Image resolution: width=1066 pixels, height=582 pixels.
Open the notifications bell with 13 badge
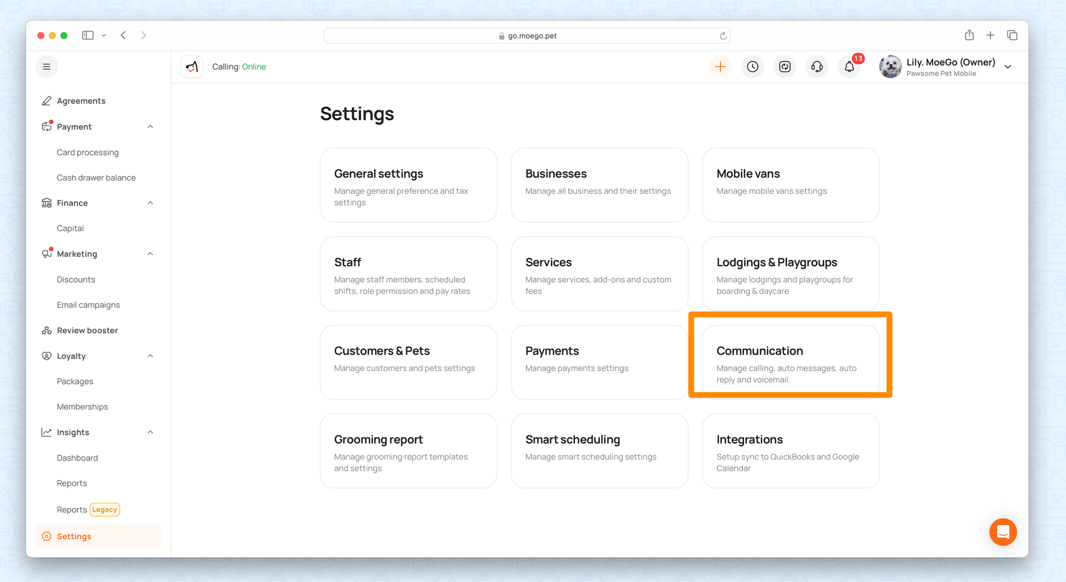[850, 67]
